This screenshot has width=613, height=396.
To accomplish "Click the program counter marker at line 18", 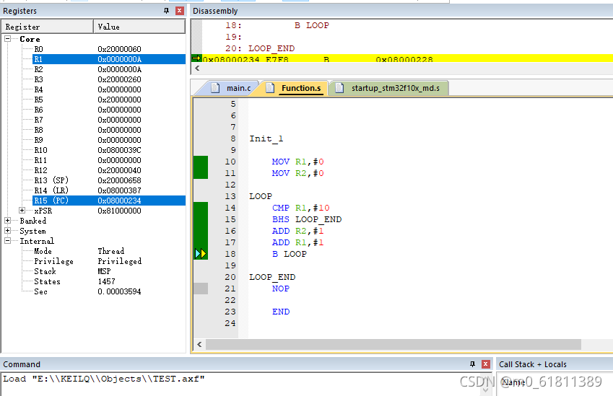I will pos(201,254).
